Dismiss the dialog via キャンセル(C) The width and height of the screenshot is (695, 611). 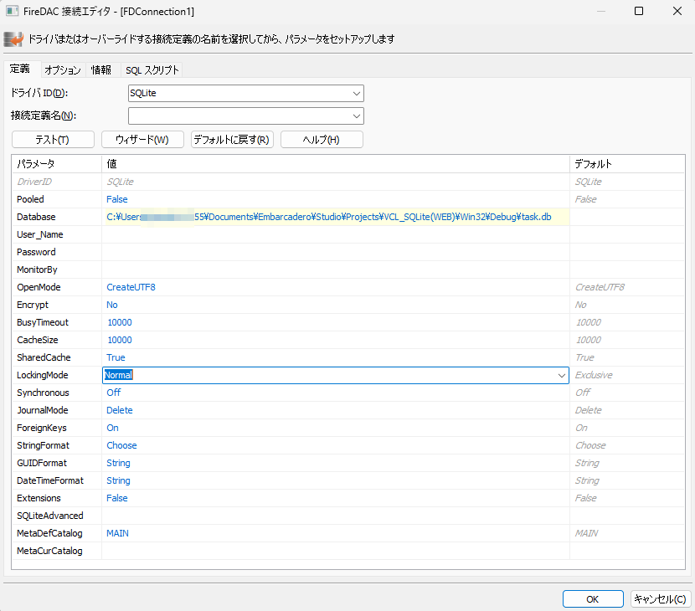pyautogui.click(x=660, y=598)
